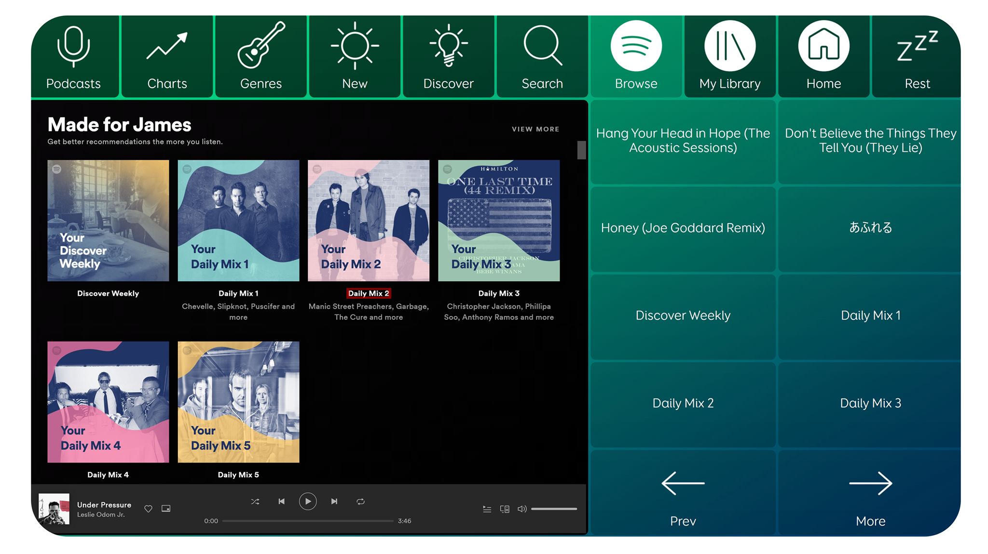Open the Genres guitar tile
Image resolution: width=988 pixels, height=554 pixels.
(261, 56)
